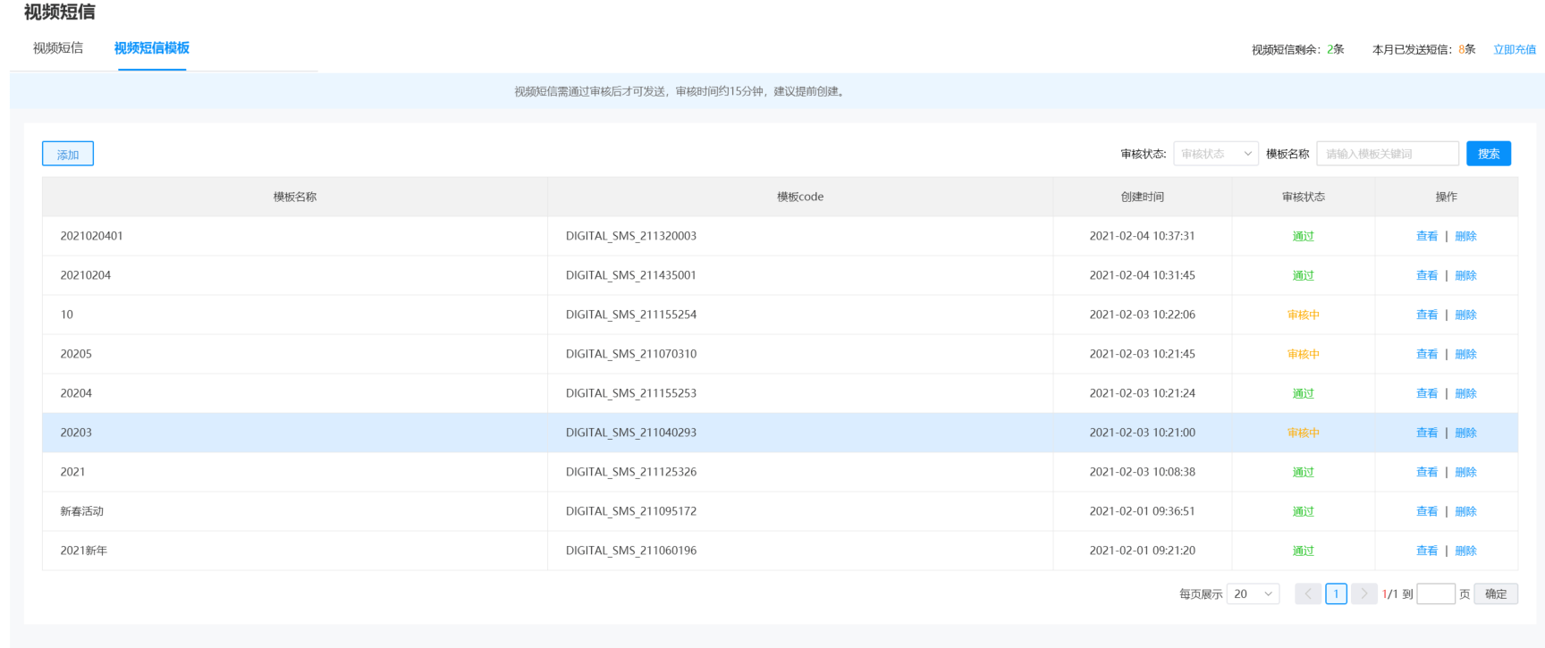Go to next page arrow
The width and height of the screenshot is (1545, 648).
(x=1363, y=593)
